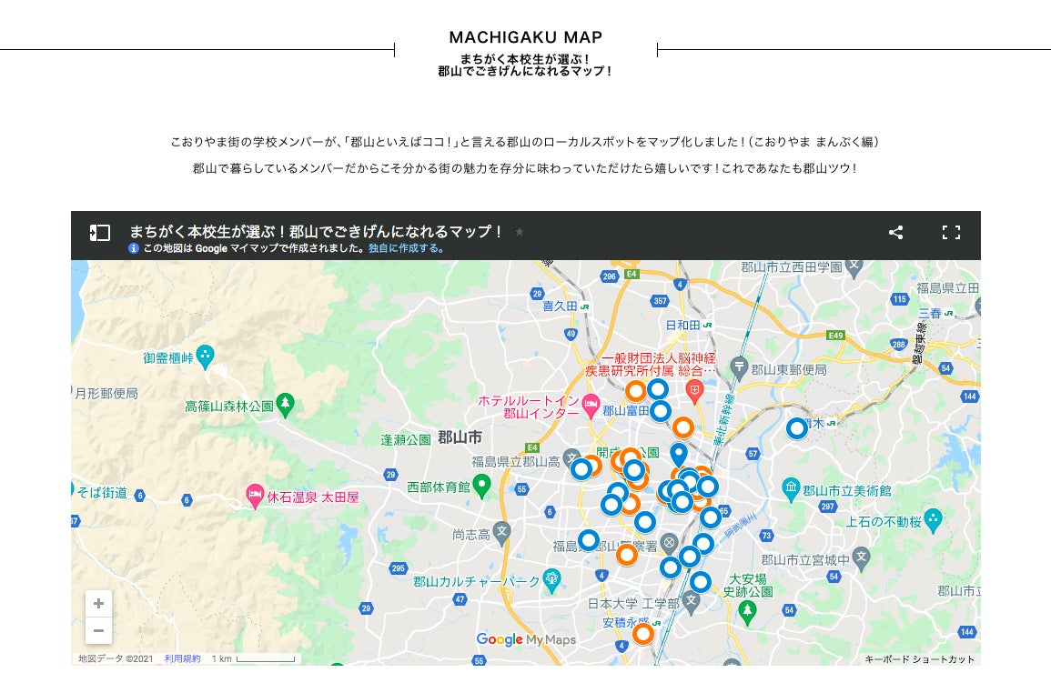This screenshot has width=1051, height=693.
Task: Star the map as a favorite
Action: (x=520, y=232)
